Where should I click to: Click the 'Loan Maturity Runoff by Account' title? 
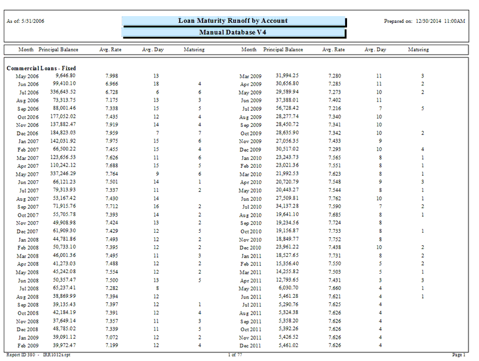coord(233,21)
